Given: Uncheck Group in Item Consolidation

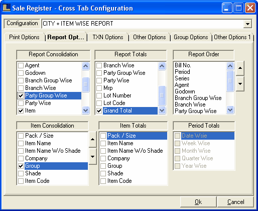Looking at the screenshot, I should 21,166.
